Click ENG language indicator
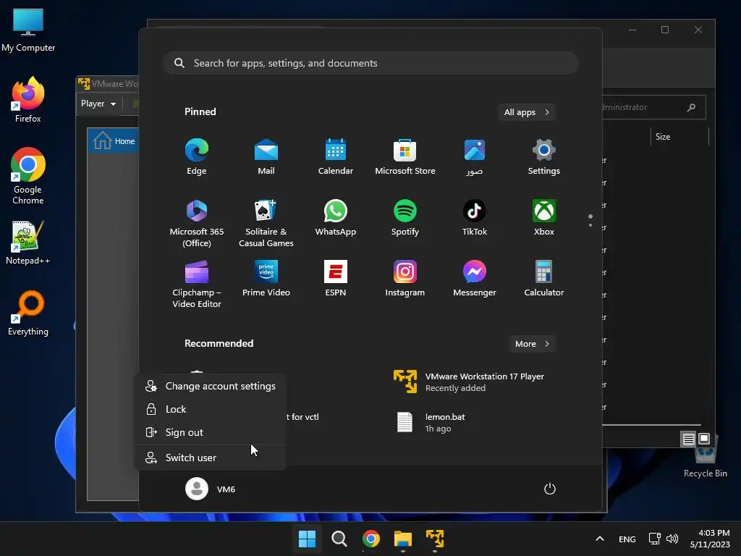The image size is (741, 556). 627,539
